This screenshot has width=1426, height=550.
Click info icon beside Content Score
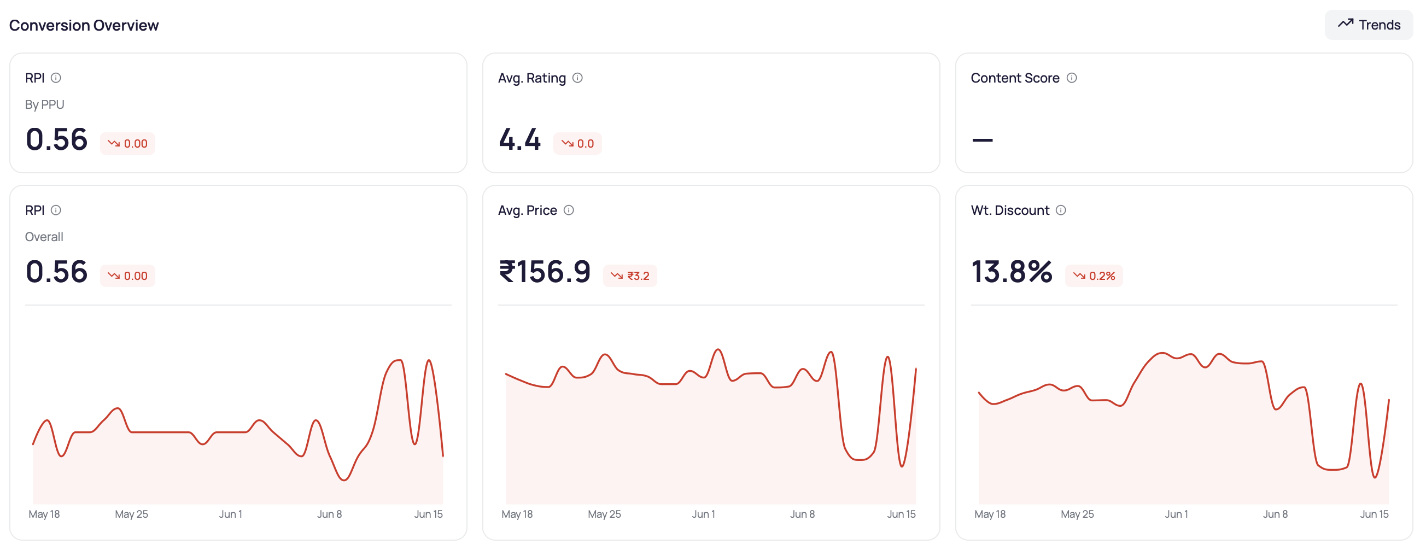[1072, 78]
